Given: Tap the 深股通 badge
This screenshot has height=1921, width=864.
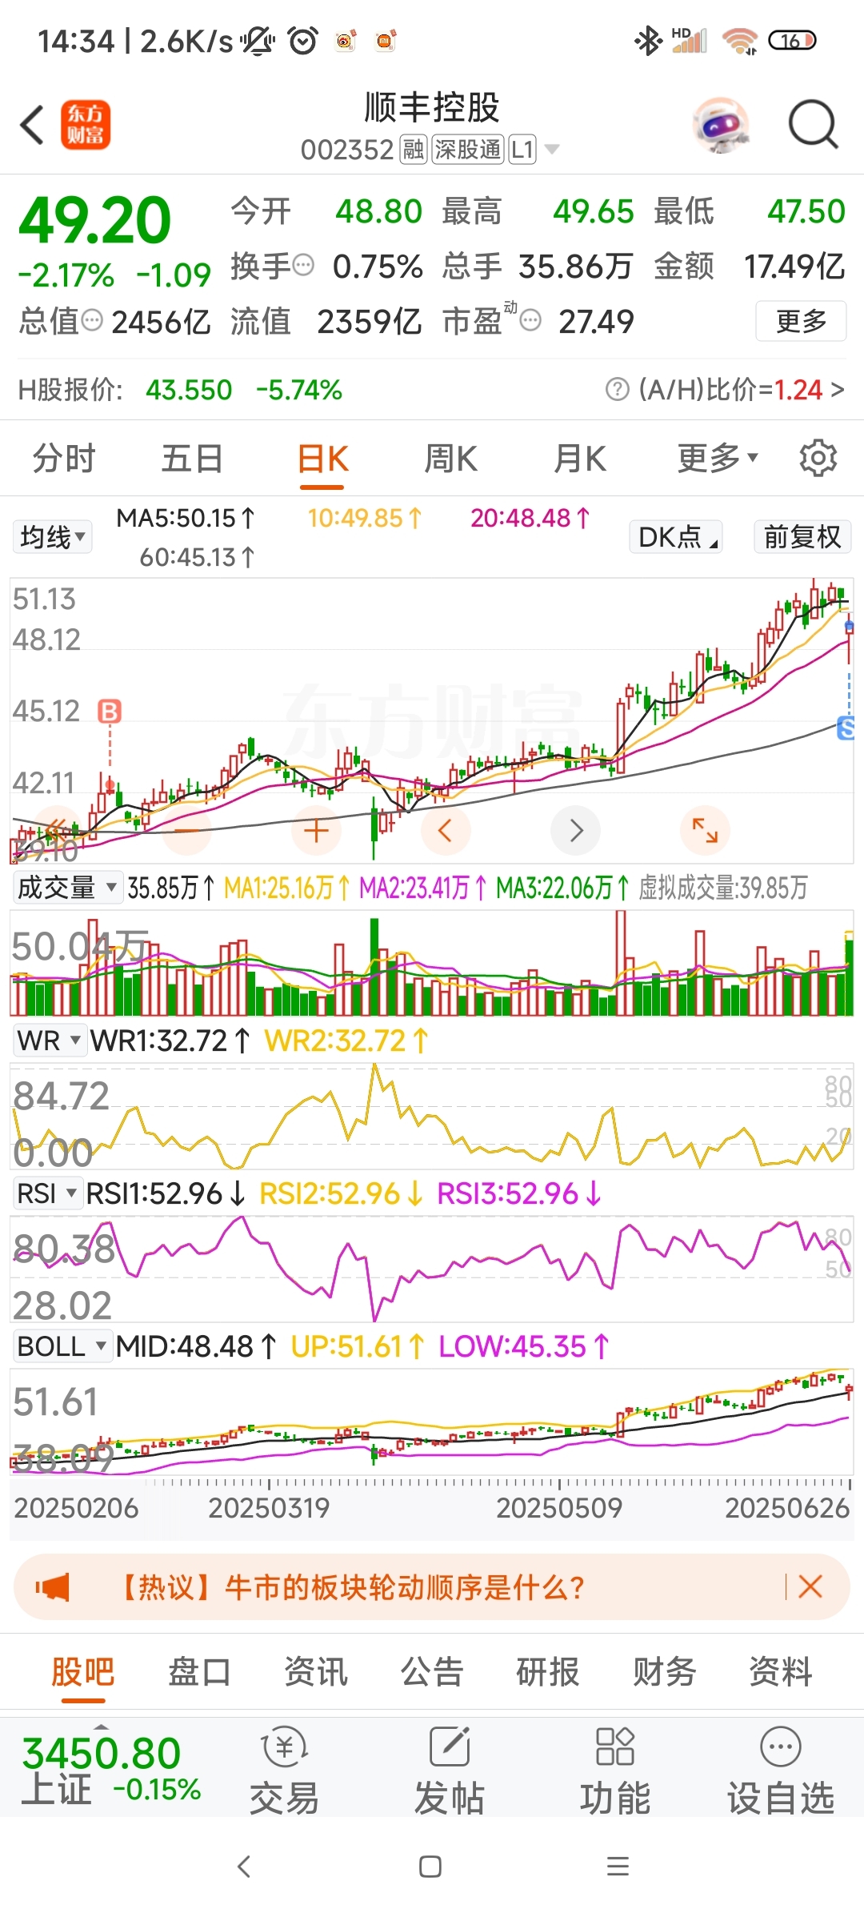Looking at the screenshot, I should point(468,150).
